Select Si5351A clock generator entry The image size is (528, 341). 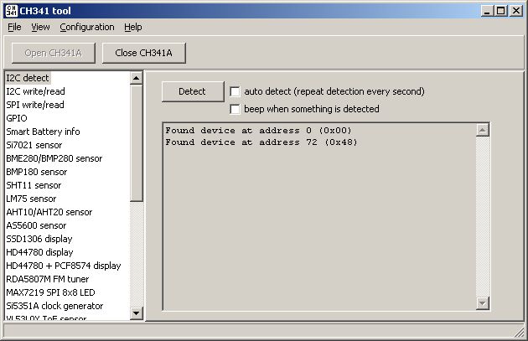coord(54,306)
